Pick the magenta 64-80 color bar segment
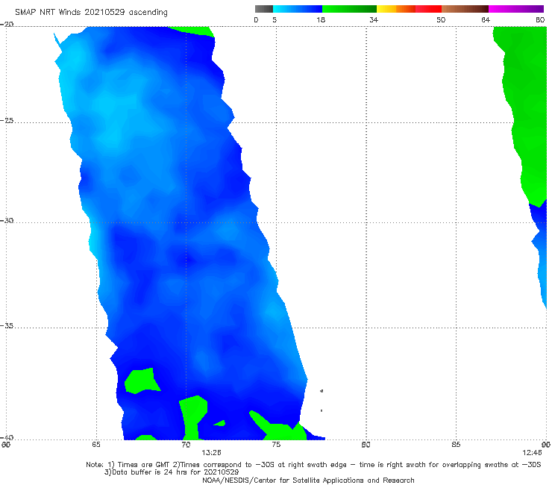The image size is (552, 485). coord(516,9)
